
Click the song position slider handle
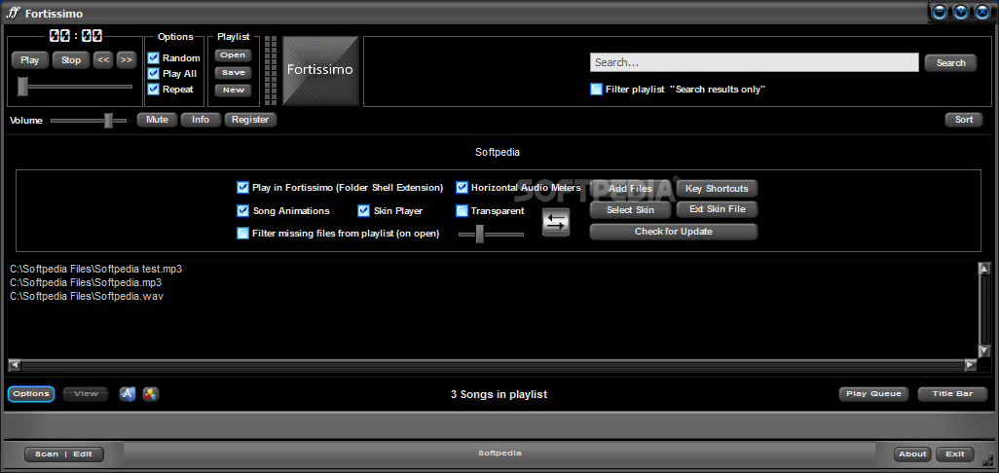tap(23, 86)
